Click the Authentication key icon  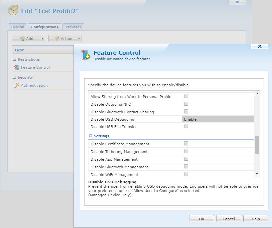pyautogui.click(x=17, y=85)
